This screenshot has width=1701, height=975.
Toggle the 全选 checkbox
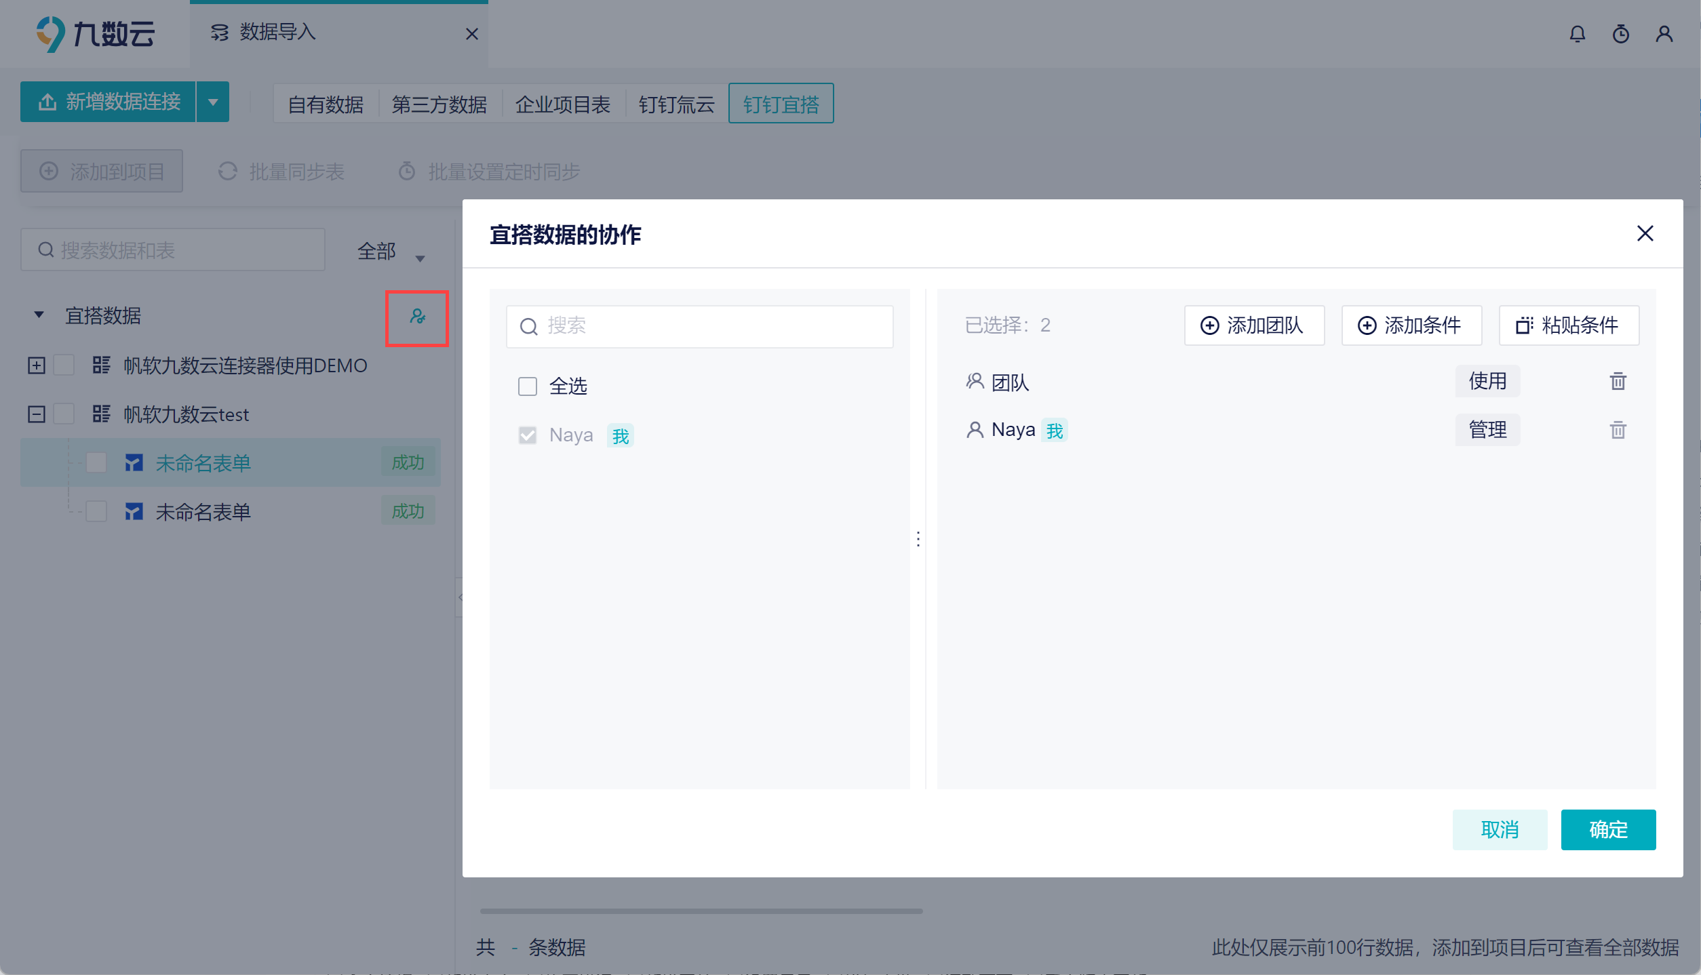528,386
